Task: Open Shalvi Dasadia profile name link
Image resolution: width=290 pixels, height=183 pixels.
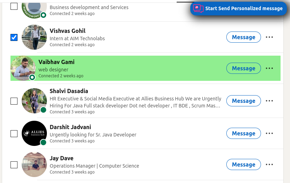Action: point(69,91)
